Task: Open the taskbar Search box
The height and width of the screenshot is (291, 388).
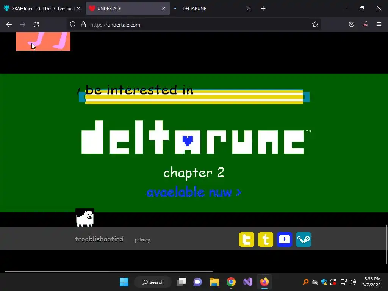Action: (x=153, y=282)
